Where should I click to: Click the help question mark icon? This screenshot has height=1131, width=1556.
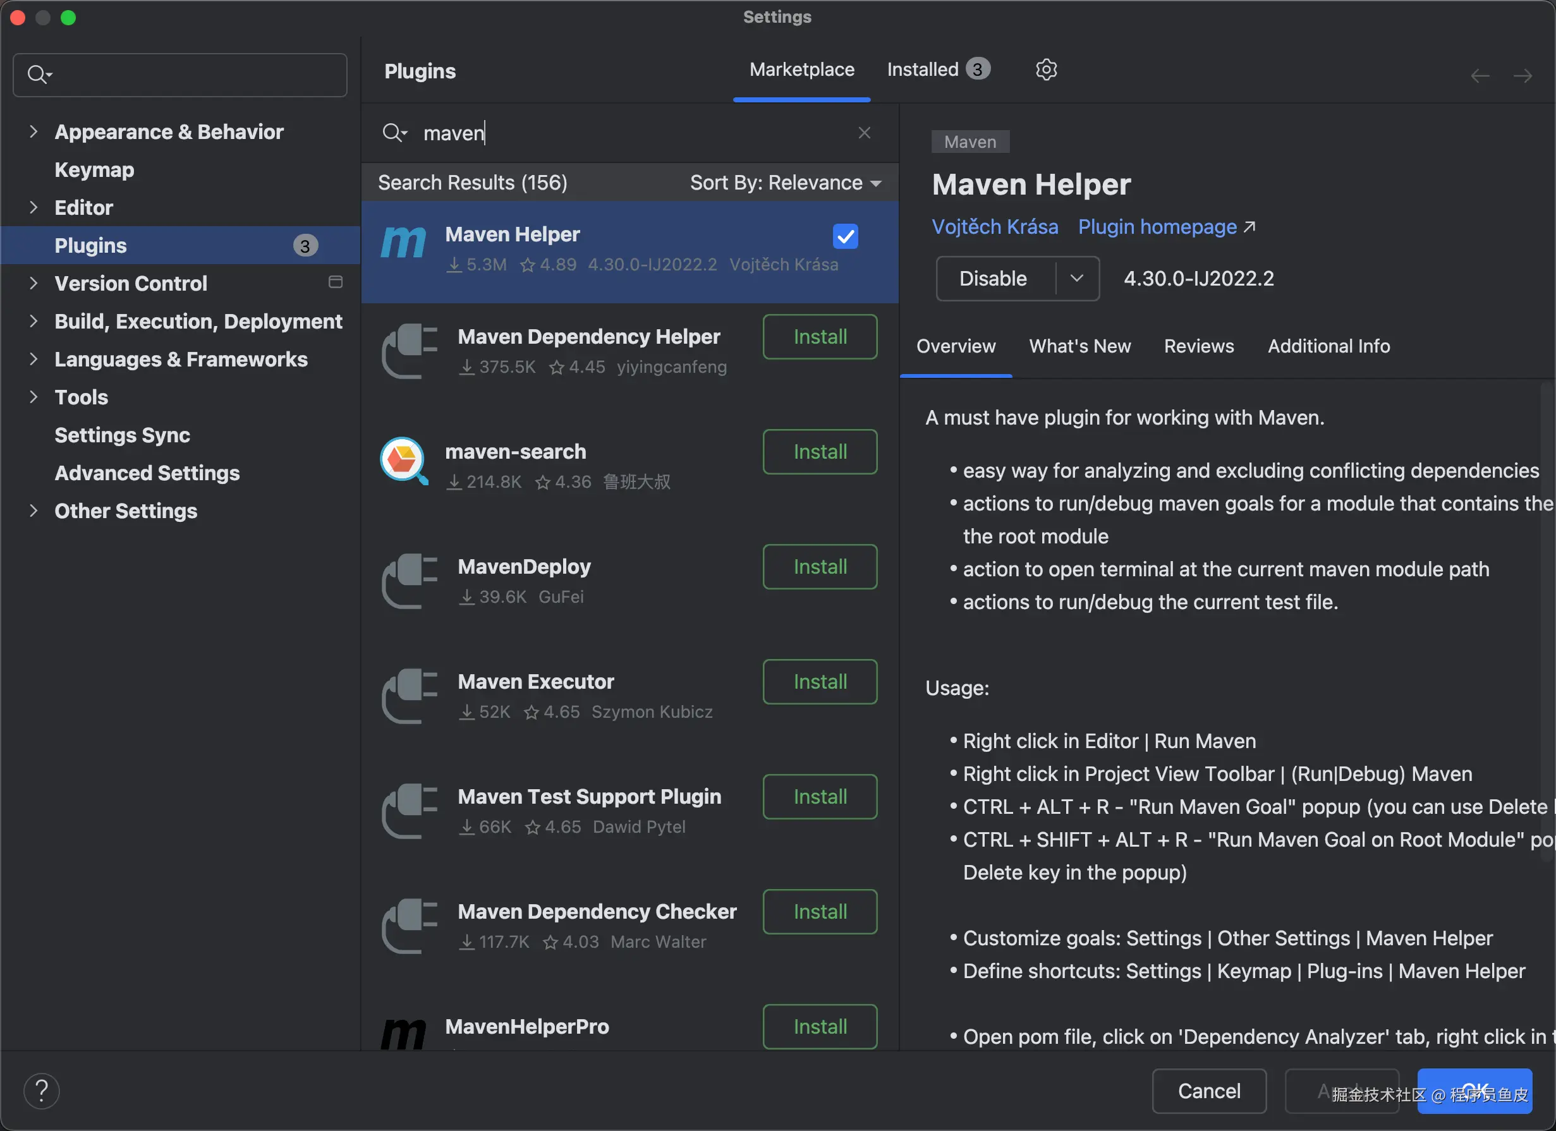click(x=42, y=1091)
